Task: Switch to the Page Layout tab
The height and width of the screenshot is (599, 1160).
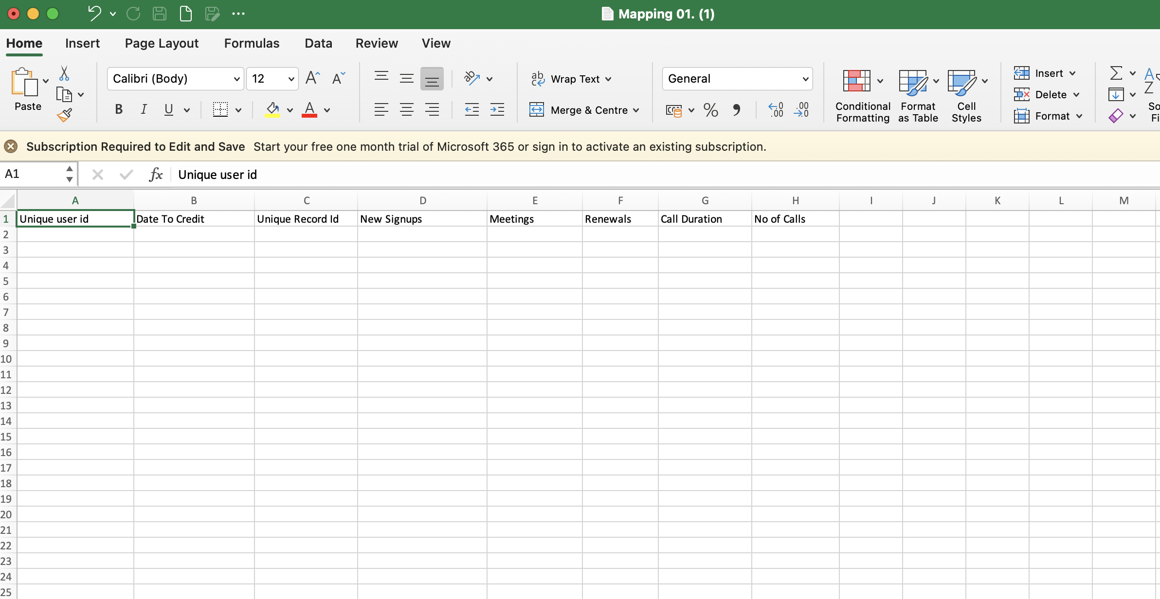Action: click(162, 43)
